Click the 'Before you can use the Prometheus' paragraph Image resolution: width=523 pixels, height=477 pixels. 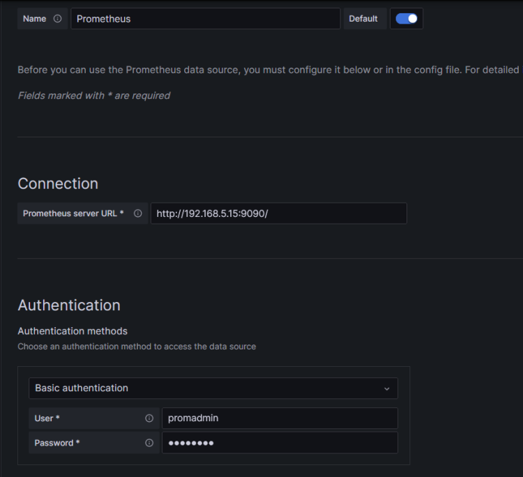tap(270, 70)
